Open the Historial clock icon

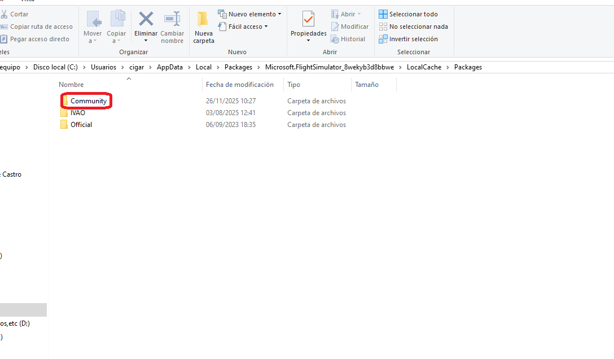(335, 39)
